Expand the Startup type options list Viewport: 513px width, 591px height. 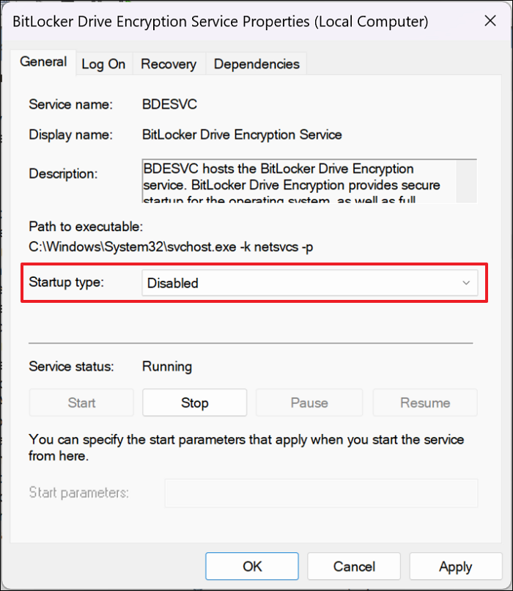click(x=466, y=282)
